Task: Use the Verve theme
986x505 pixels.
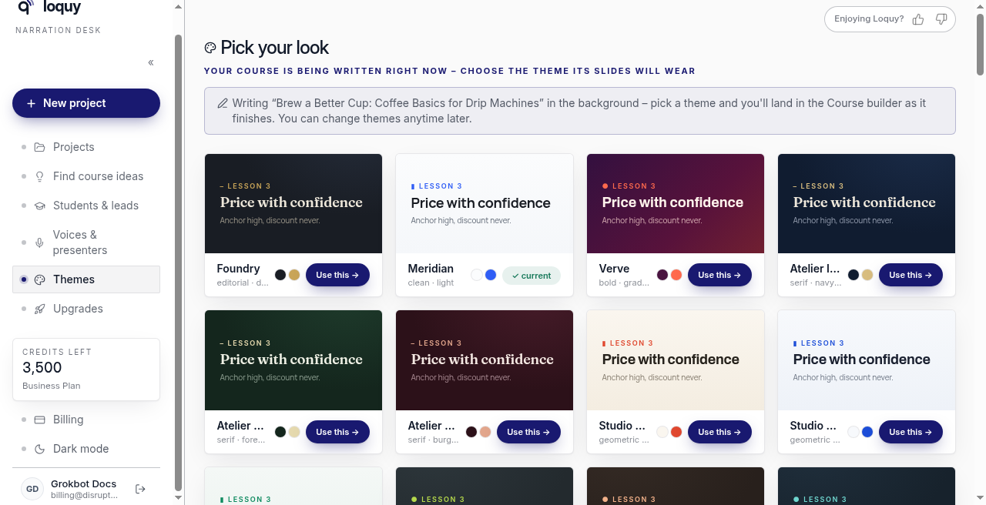Action: pos(719,275)
